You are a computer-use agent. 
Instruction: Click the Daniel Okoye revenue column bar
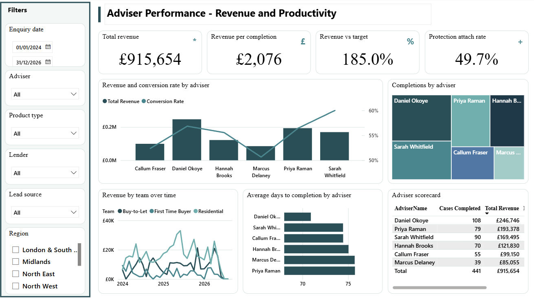(187, 140)
